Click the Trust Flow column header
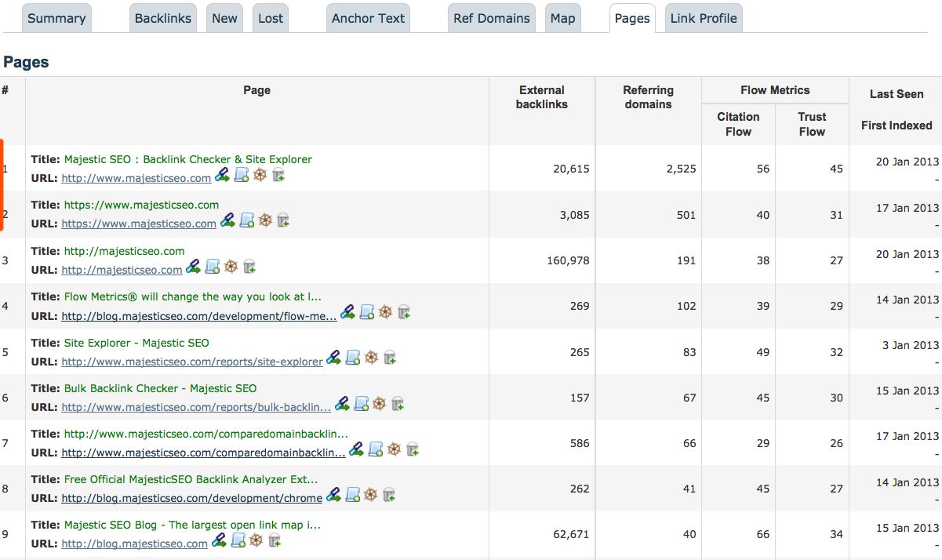The image size is (942, 560). [812, 124]
